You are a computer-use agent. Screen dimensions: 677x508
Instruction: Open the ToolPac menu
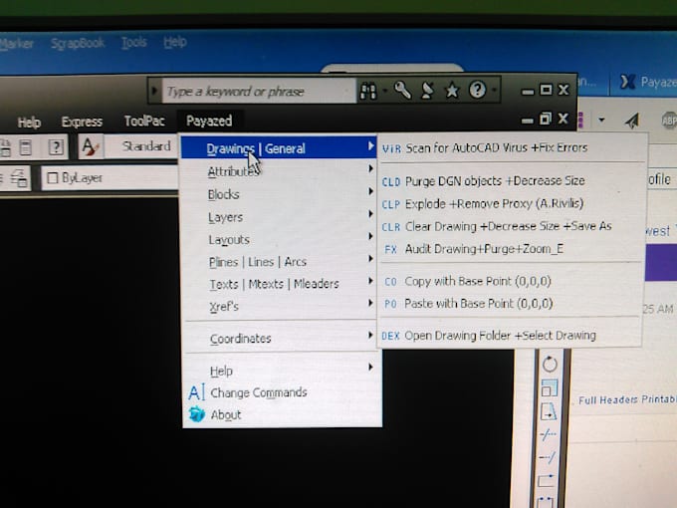click(144, 121)
